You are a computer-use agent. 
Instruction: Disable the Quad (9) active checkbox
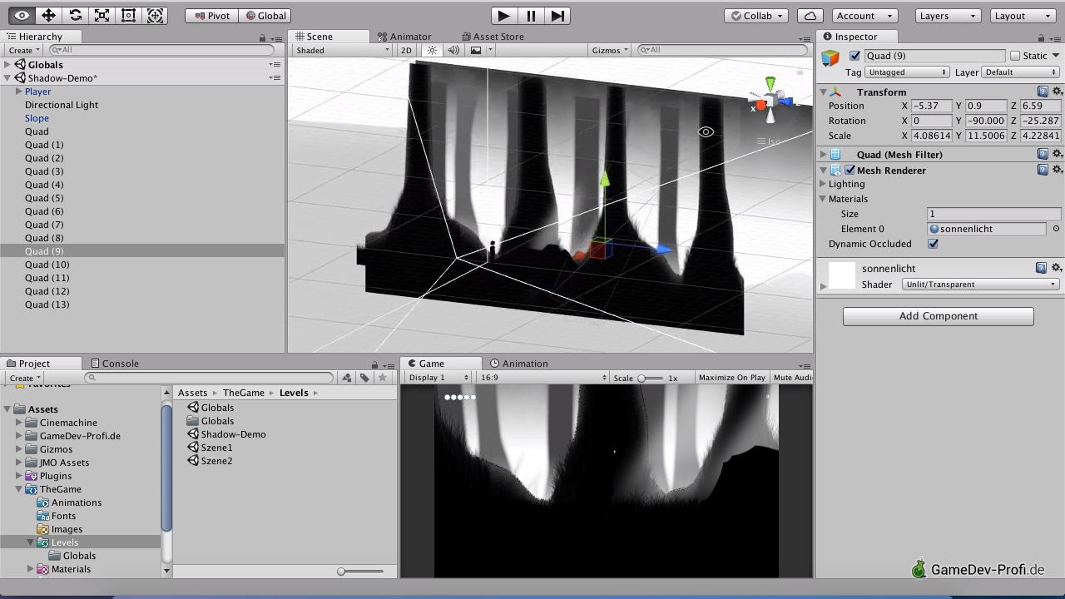click(854, 56)
